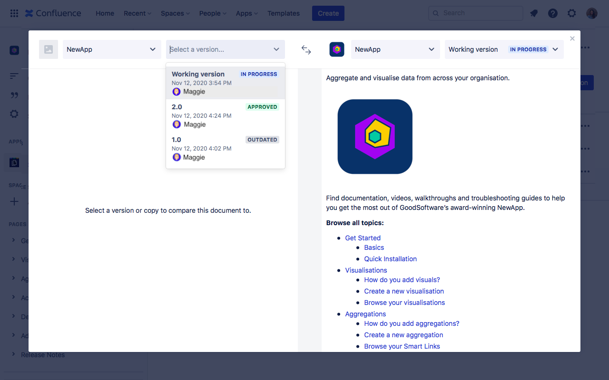This screenshot has width=609, height=380.
Task: Open the Quick Installation link
Action: click(390, 259)
